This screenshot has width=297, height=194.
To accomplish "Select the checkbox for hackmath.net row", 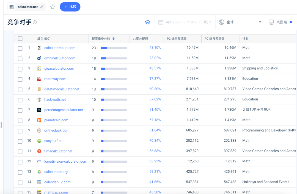I will pyautogui.click(x=20, y=100).
